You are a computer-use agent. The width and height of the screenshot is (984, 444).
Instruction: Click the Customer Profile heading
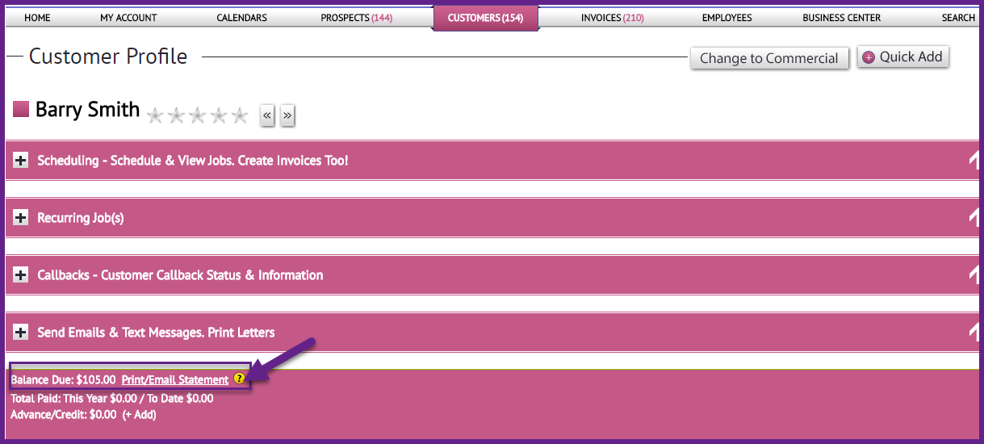108,57
